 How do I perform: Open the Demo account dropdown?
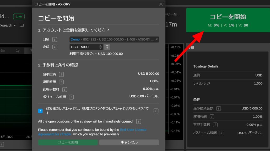pyautogui.click(x=114, y=39)
